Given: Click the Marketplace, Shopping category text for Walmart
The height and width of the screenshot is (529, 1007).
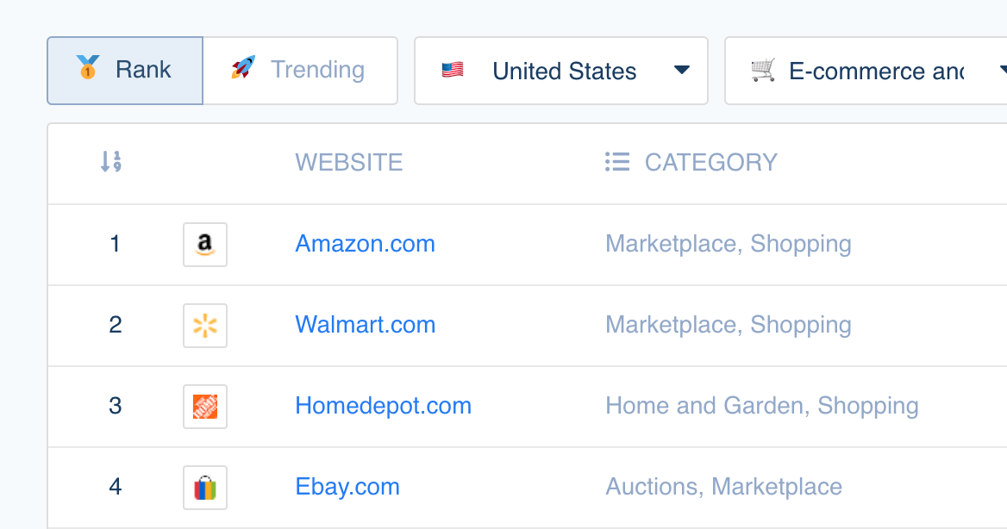Looking at the screenshot, I should coord(729,325).
